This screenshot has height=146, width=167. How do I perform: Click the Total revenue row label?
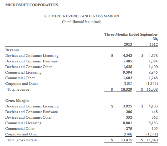click(18, 89)
